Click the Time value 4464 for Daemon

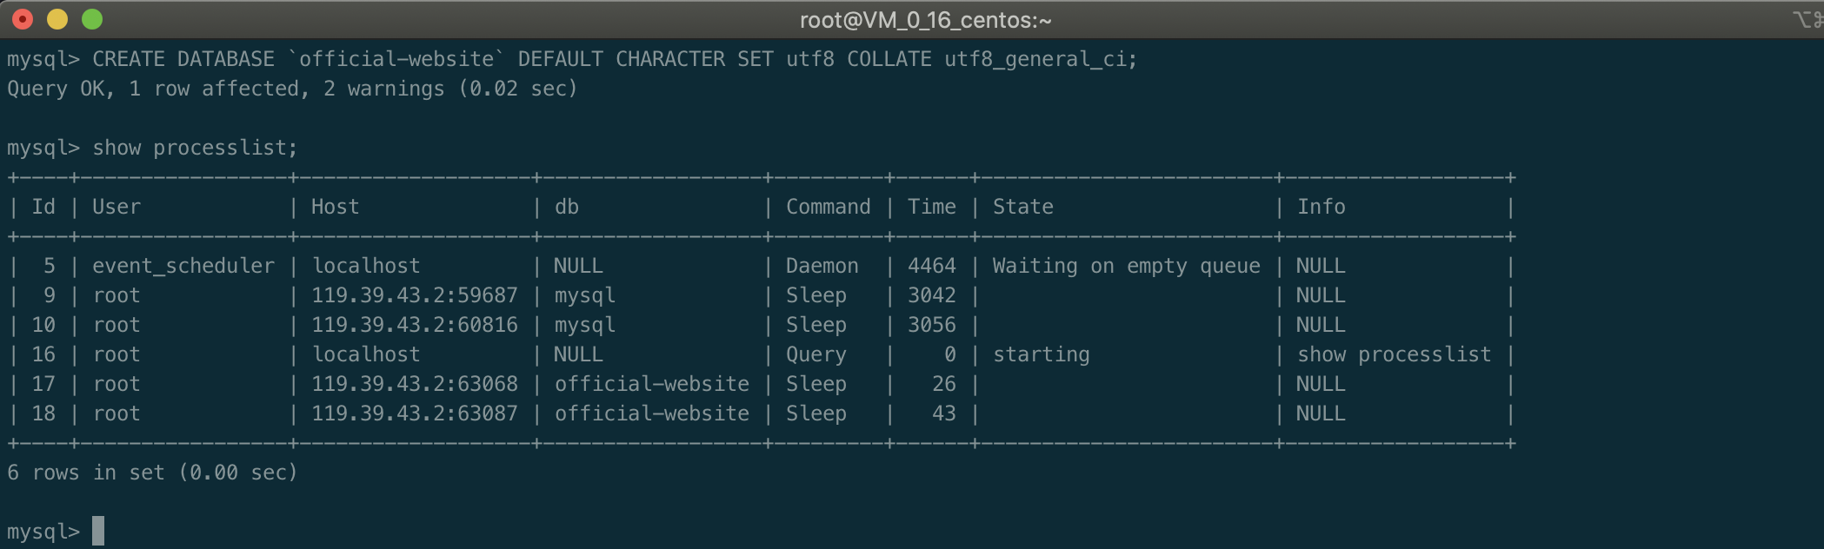click(931, 265)
